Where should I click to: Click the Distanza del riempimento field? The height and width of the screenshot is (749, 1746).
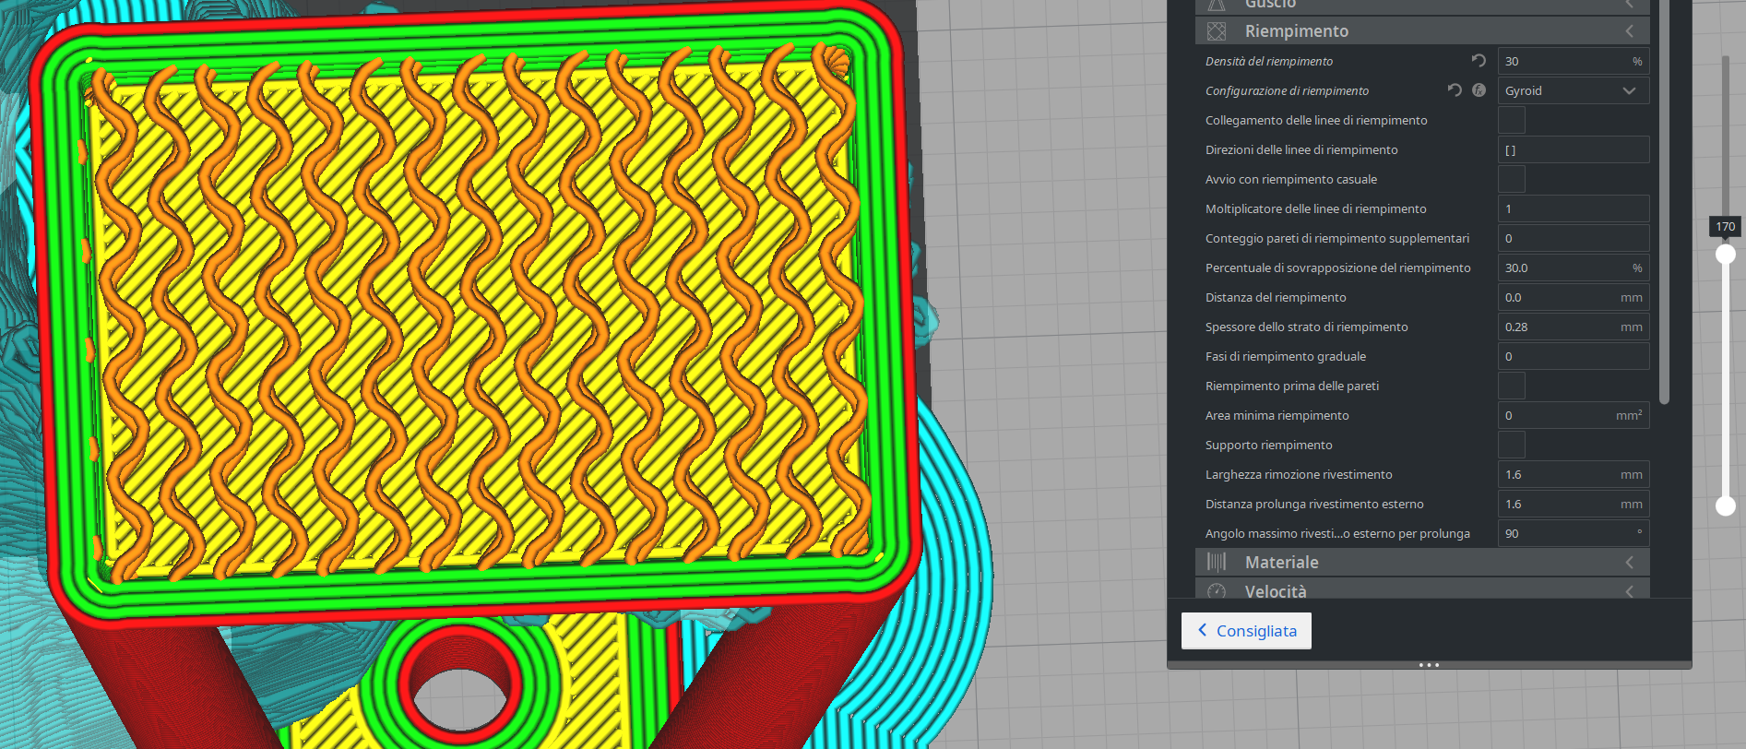click(1574, 297)
